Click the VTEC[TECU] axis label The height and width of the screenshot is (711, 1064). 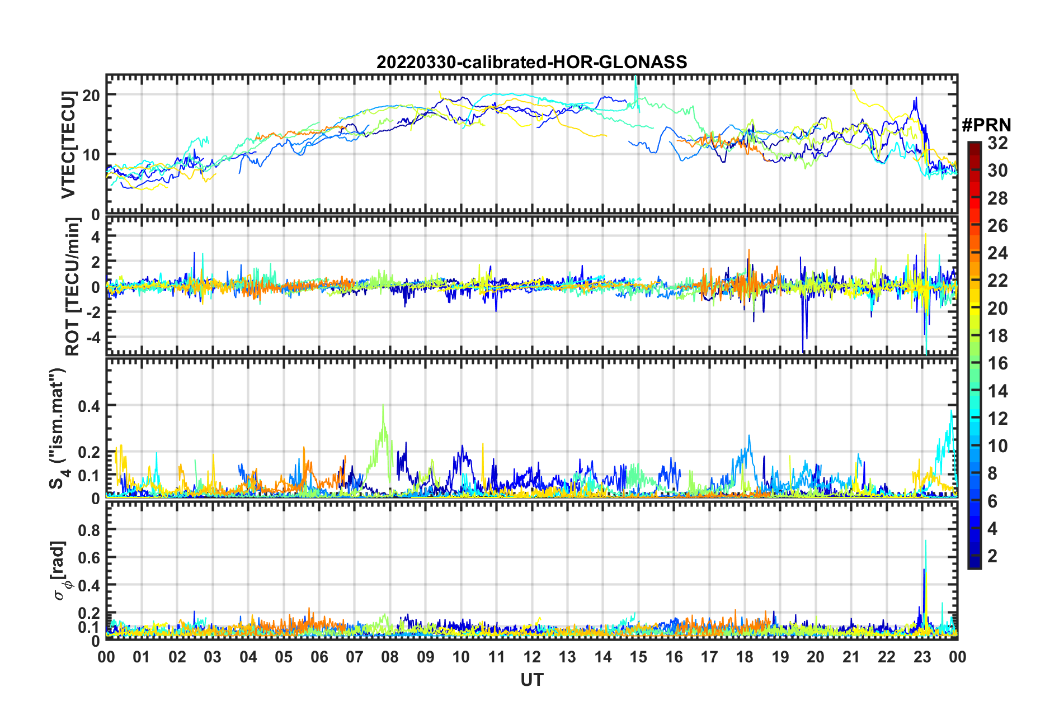(x=68, y=145)
